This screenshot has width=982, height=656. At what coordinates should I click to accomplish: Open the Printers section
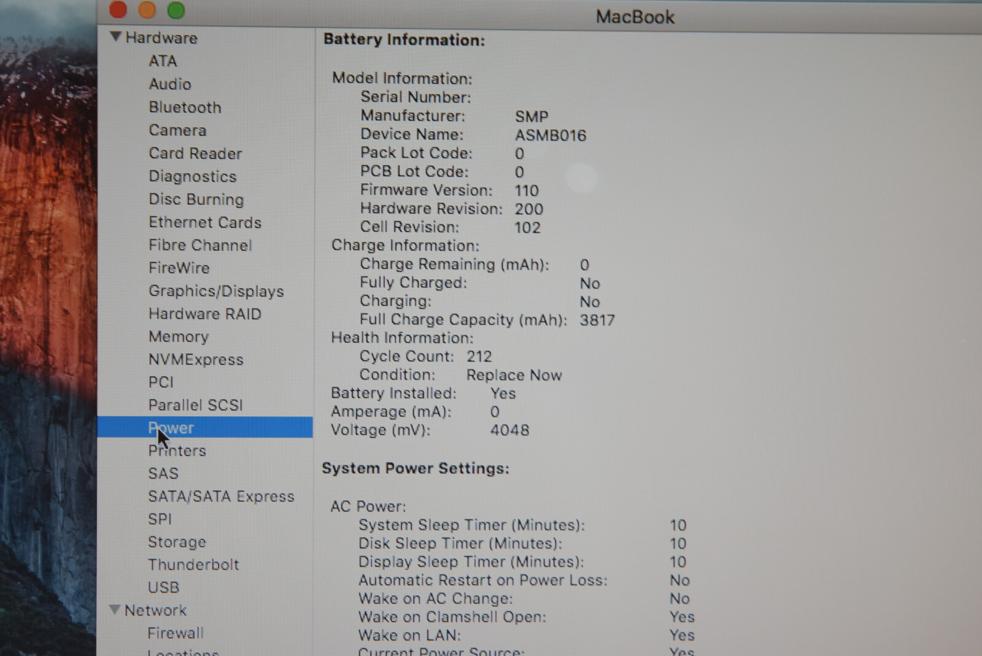pos(177,451)
